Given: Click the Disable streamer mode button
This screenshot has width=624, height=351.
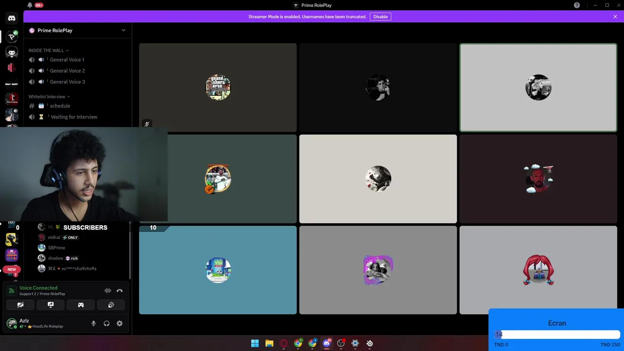Looking at the screenshot, I should tap(380, 17).
